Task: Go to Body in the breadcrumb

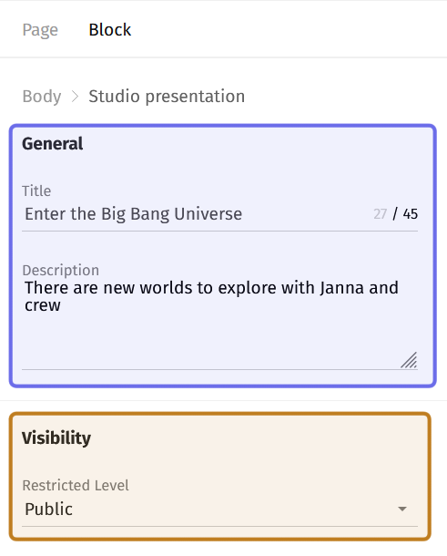Action: click(42, 96)
